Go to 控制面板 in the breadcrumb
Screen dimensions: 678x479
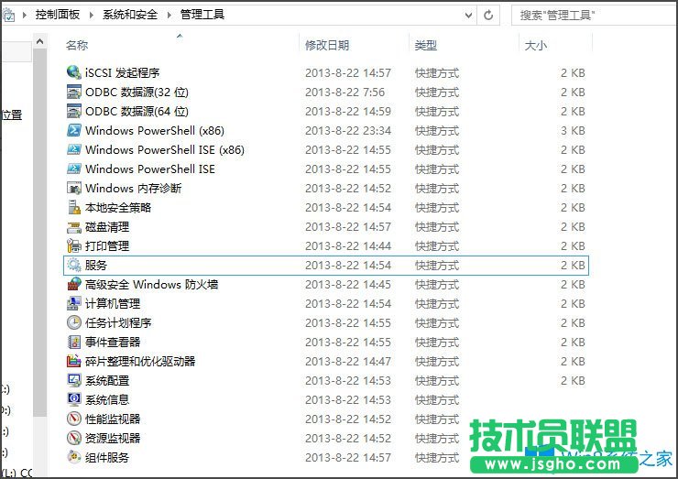click(x=58, y=15)
